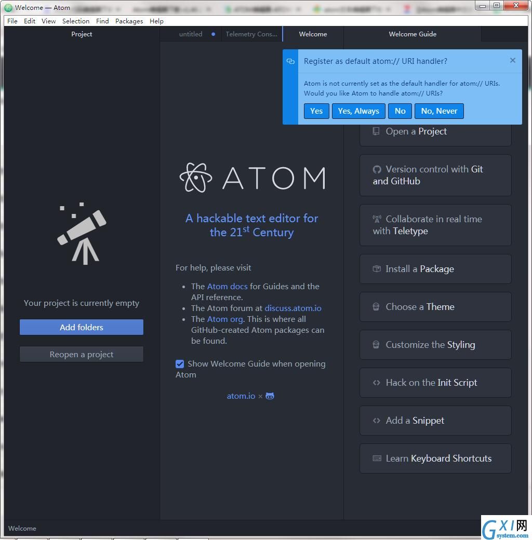Open the View menu
This screenshot has width=532, height=540.
(x=49, y=21)
